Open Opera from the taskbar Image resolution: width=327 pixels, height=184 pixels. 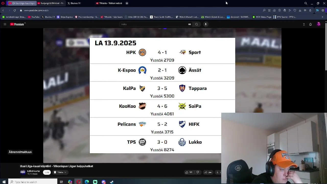click(78, 182)
